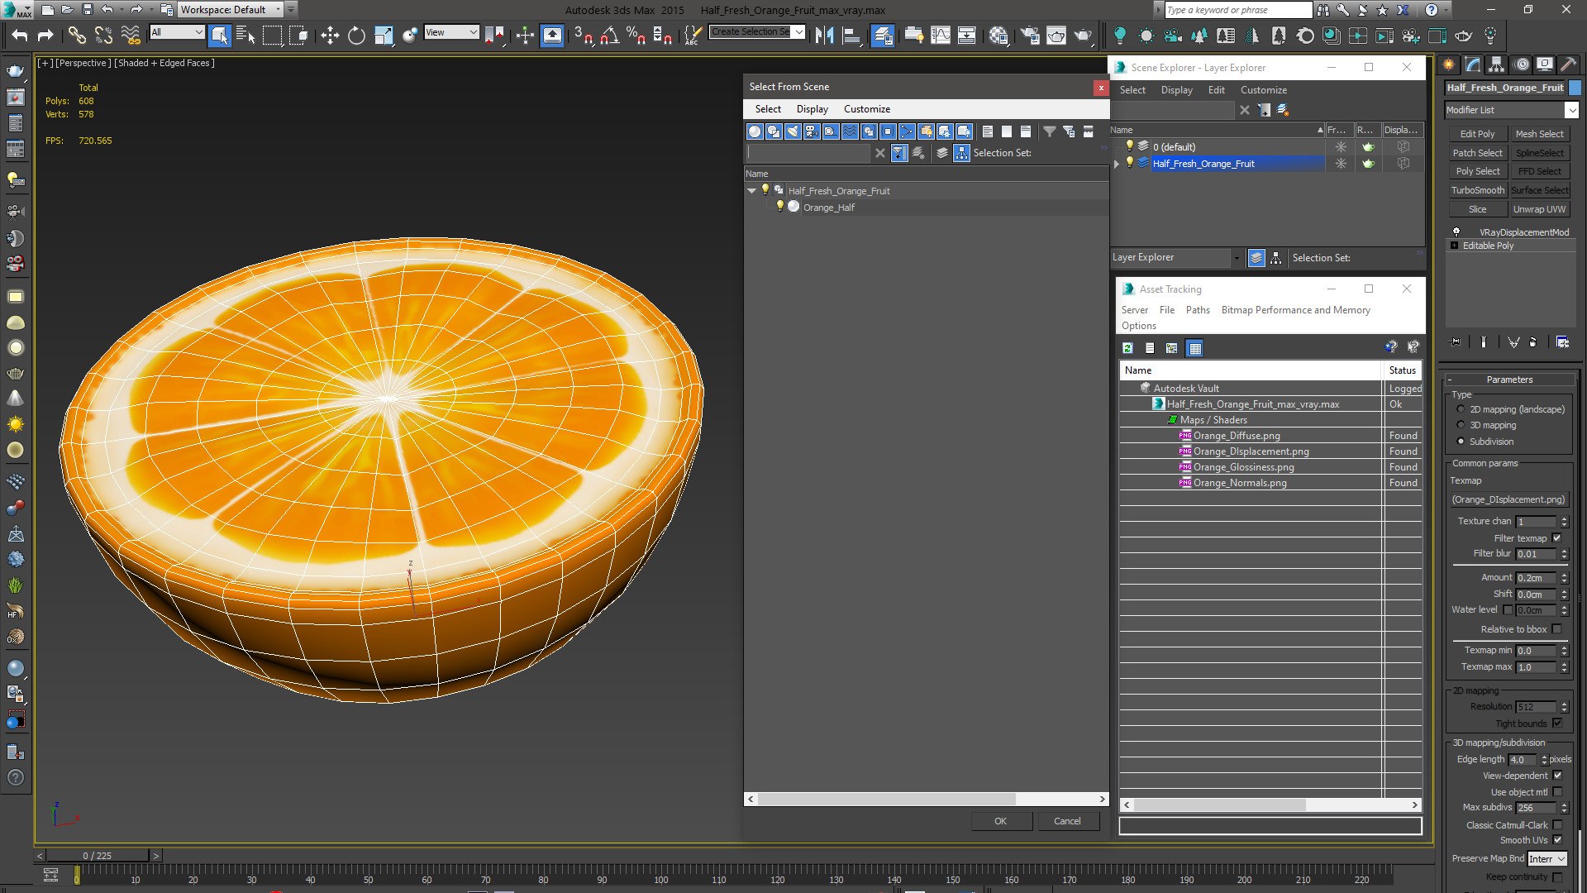The image size is (1587, 893).
Task: Choose the Select and Rotate tool
Action: (x=356, y=35)
